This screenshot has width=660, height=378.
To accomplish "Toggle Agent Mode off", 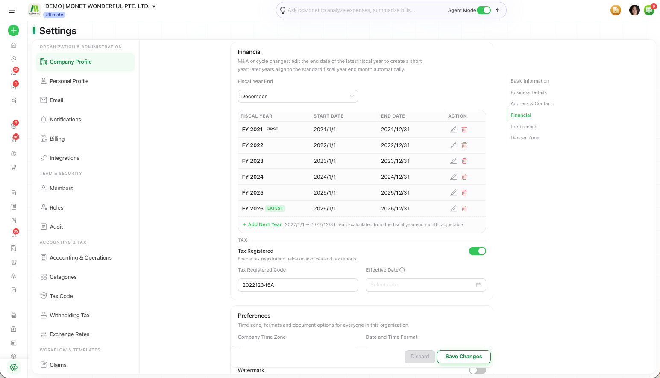I will (484, 10).
